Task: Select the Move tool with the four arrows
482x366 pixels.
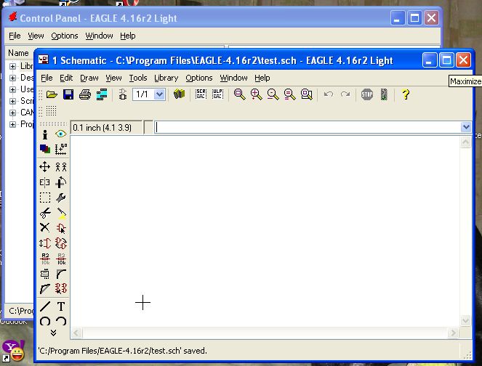Action: tap(45, 167)
